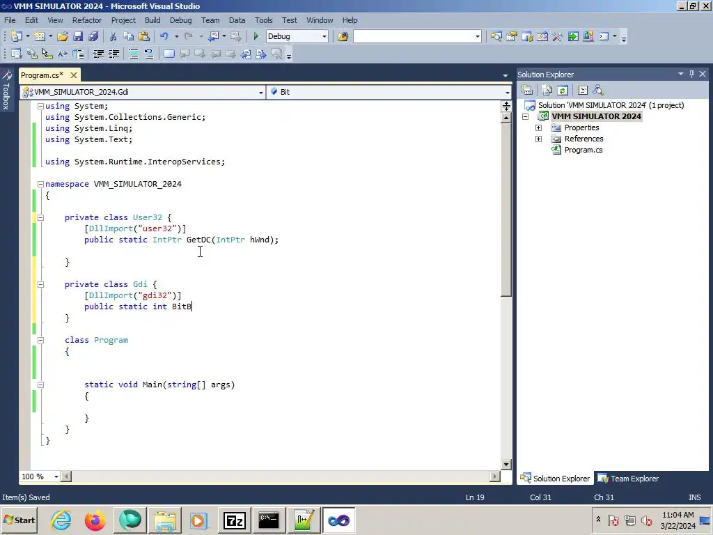Click the Show All Files icon in Solution Explorer

coord(547,90)
